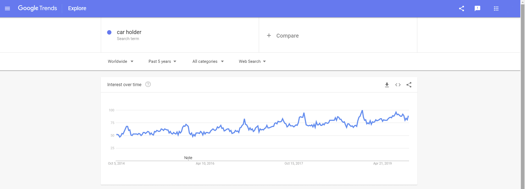Viewport: 525px width, 189px height.
Task: Expand the All categories dropdown
Action: coord(208,61)
